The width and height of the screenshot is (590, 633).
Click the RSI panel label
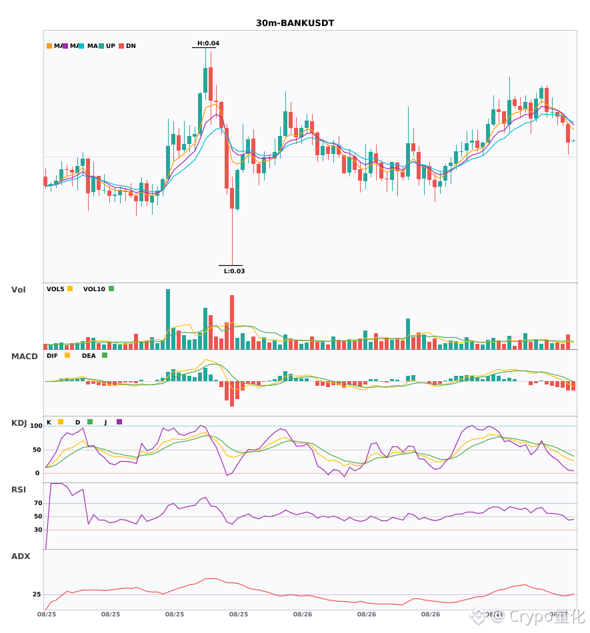[19, 490]
